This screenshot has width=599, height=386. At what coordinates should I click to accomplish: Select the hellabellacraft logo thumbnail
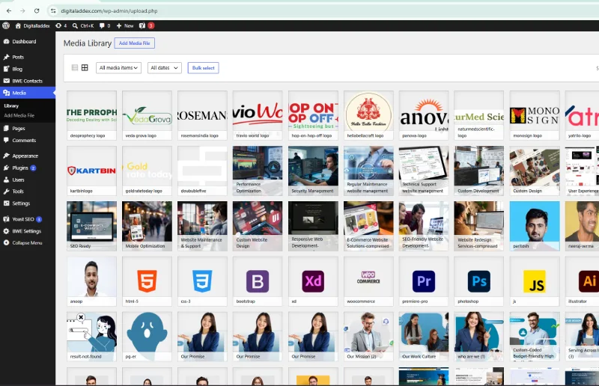(x=368, y=115)
